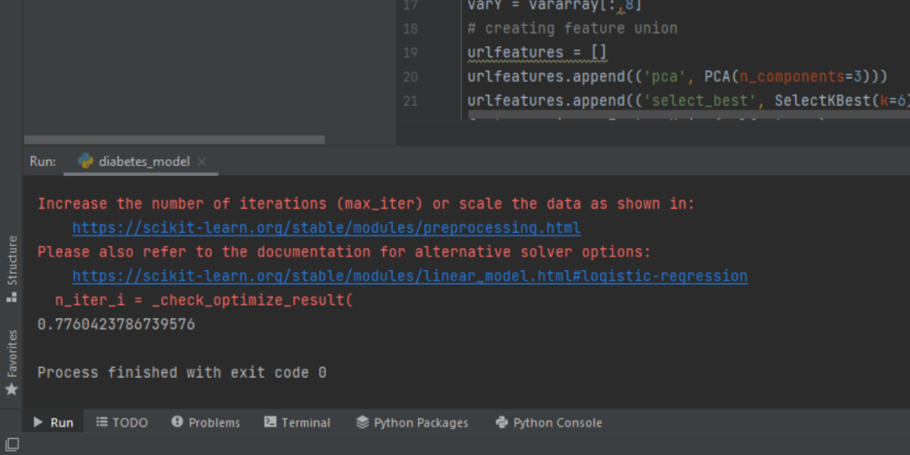
Task: Open the Python Console tool window
Action: (549, 422)
